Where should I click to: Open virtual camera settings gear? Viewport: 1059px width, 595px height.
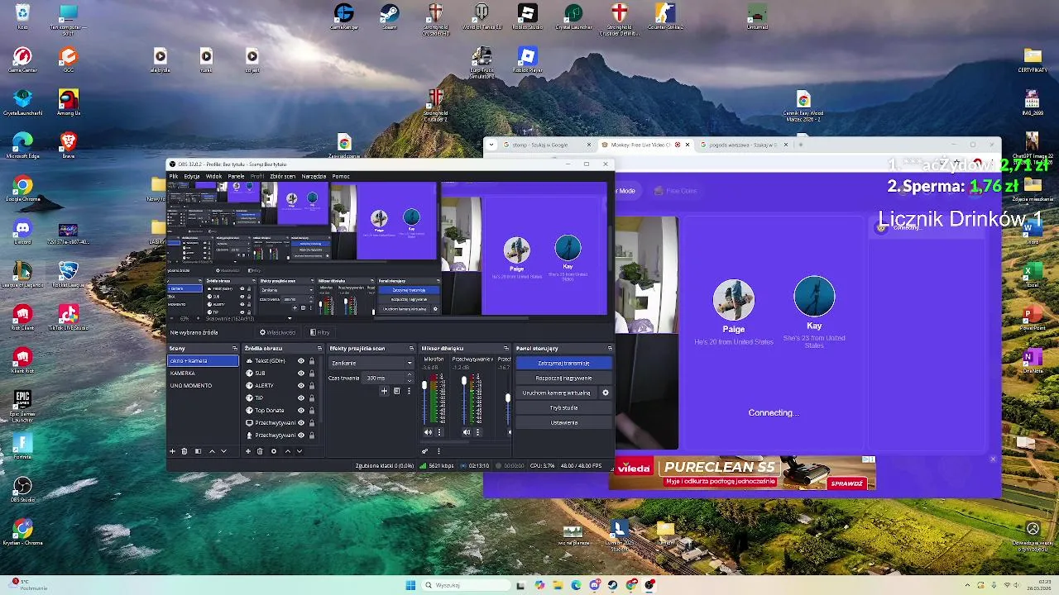(x=605, y=393)
